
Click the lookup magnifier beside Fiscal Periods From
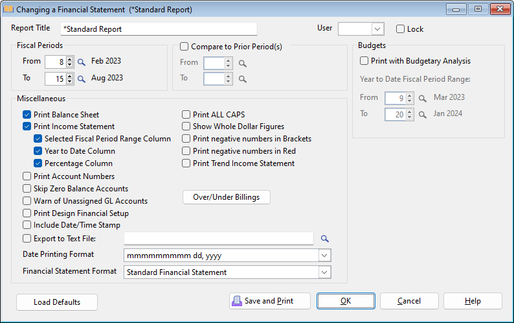click(x=82, y=62)
